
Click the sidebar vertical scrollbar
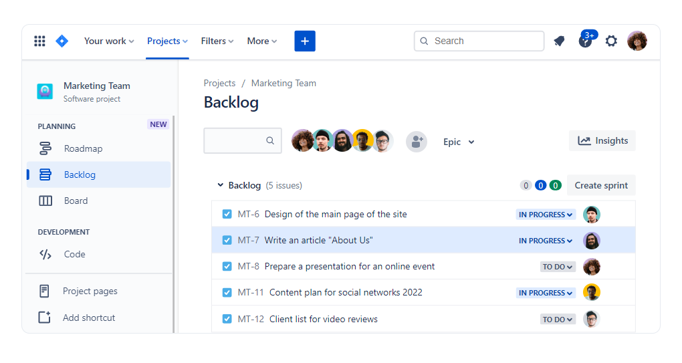[x=174, y=224]
